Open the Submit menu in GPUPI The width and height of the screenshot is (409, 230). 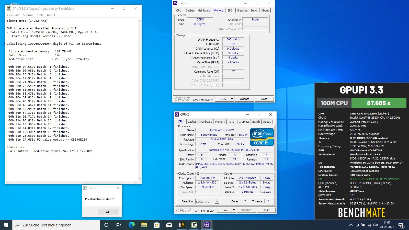tap(28, 15)
